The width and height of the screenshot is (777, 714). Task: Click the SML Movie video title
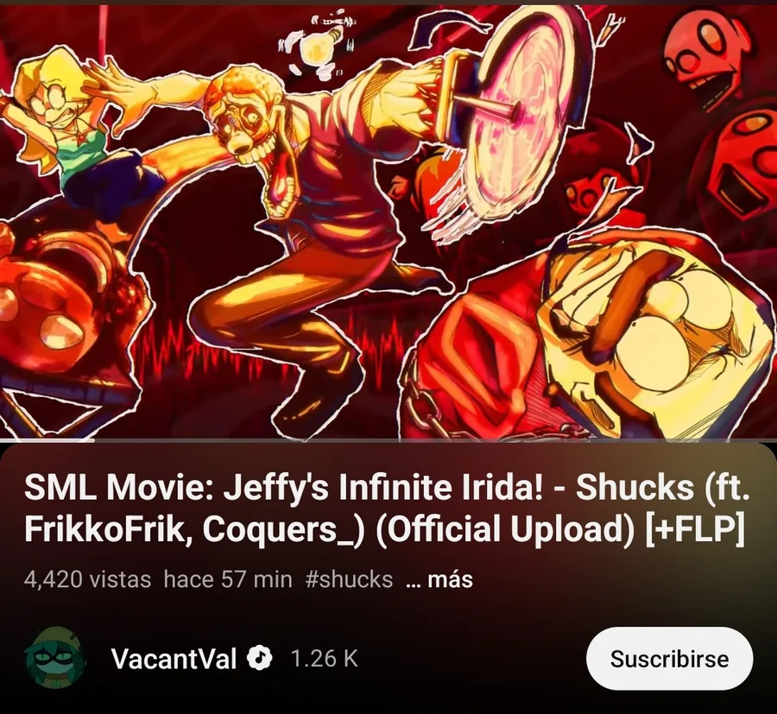click(x=387, y=509)
